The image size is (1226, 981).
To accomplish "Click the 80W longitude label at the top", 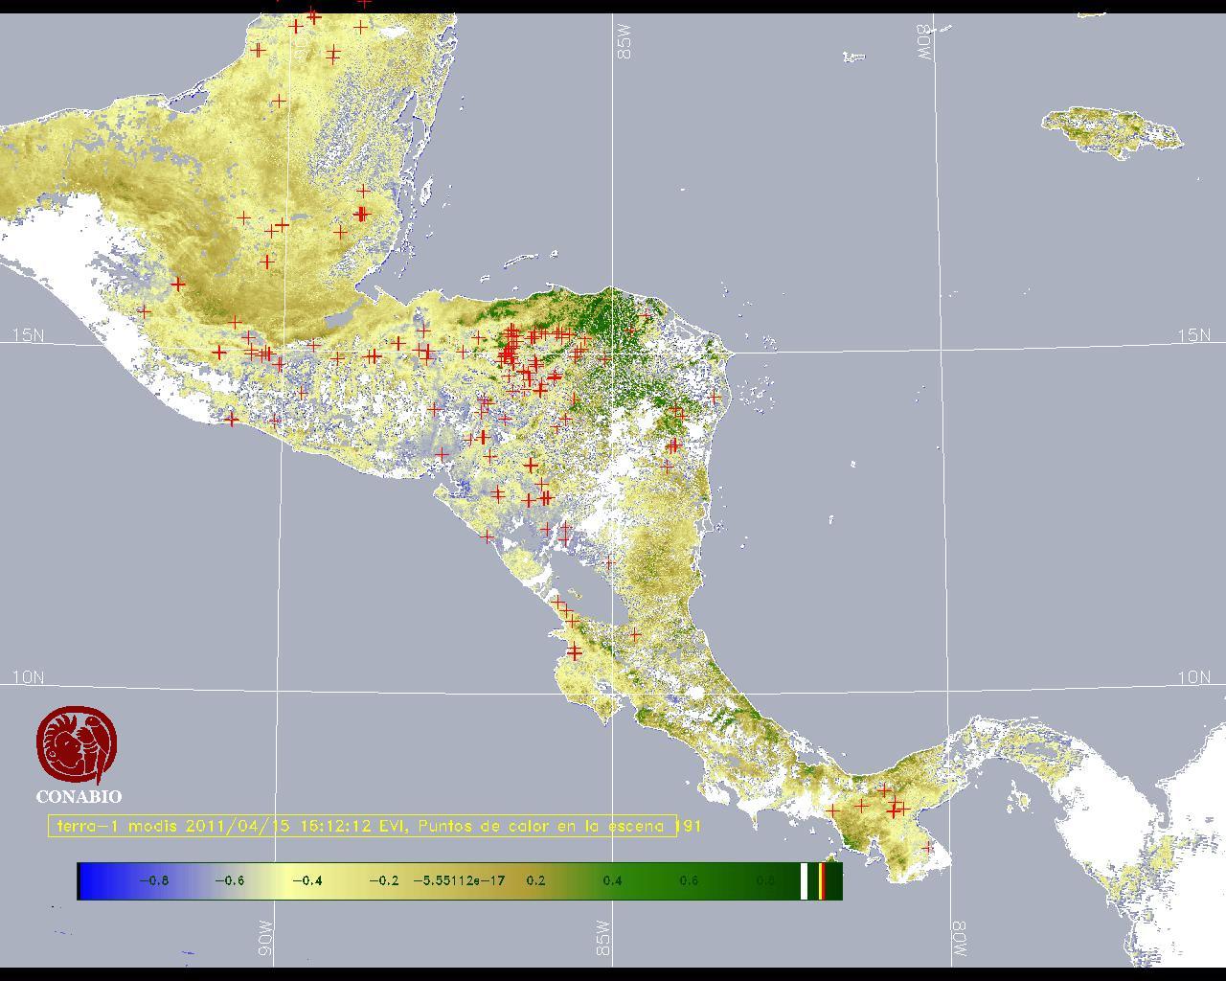I will pyautogui.click(x=924, y=43).
